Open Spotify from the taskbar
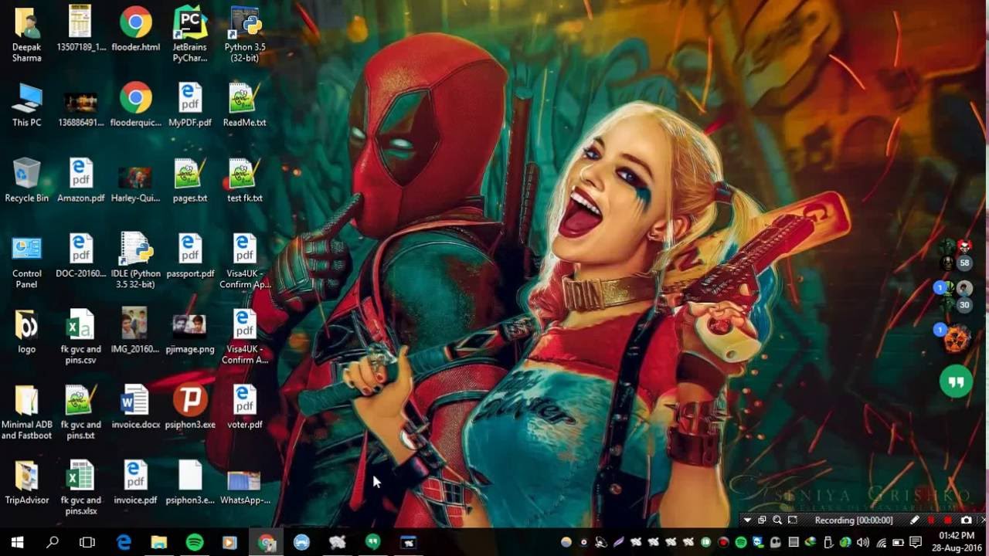The image size is (989, 556). click(x=195, y=543)
